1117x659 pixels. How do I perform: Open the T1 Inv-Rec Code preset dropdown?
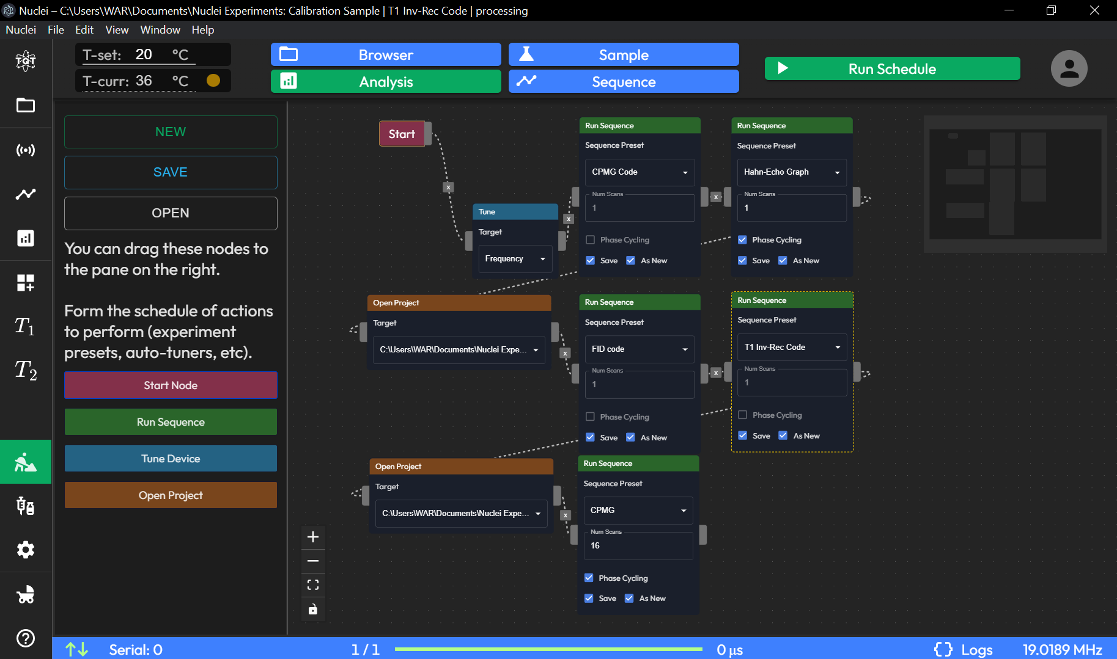[x=792, y=347]
